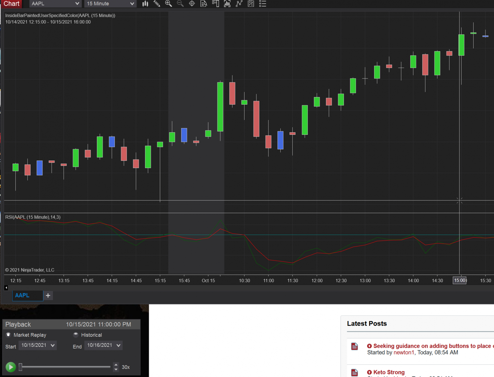Viewport: 494px width, 377px height.
Task: Click the 11:00 label on time axis
Action: coord(269,281)
